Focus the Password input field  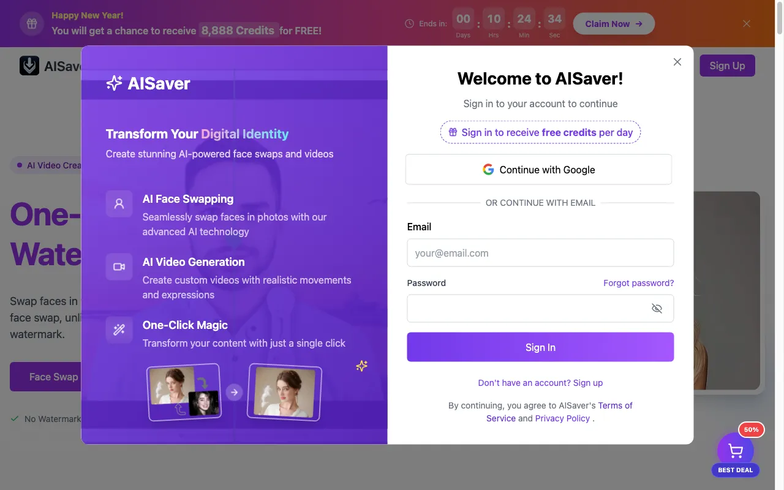coord(540,309)
